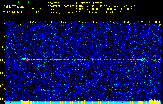This screenshot has height=104, width=163.
Task: Click the 0.7 kHz axis label
Action: [2, 86]
